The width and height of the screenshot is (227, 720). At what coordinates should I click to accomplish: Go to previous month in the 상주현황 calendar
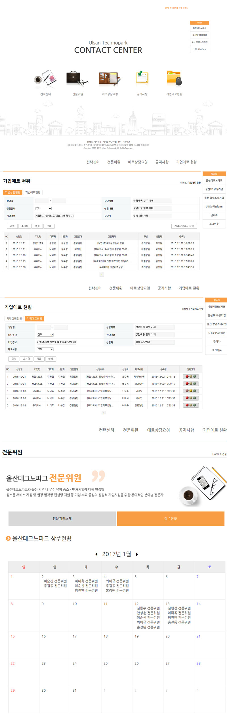(96, 554)
